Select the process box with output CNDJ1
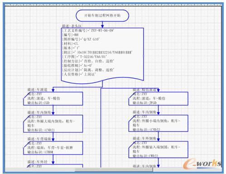The image size is (226, 174). pos(53,124)
